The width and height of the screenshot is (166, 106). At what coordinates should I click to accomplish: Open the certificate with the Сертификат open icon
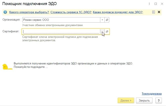point(107,32)
